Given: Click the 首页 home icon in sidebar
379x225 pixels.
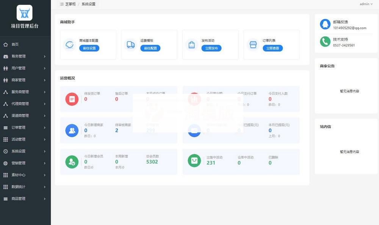Looking at the screenshot, I should [x=6, y=44].
